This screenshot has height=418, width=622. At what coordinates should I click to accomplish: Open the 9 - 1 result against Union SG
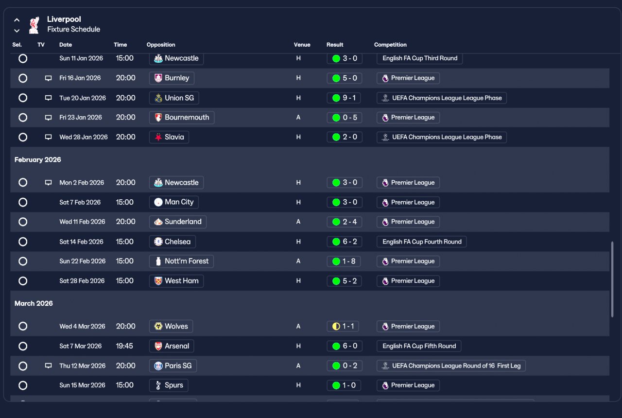[345, 98]
